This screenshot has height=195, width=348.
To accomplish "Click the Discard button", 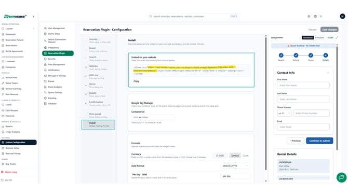I will coord(312,30).
